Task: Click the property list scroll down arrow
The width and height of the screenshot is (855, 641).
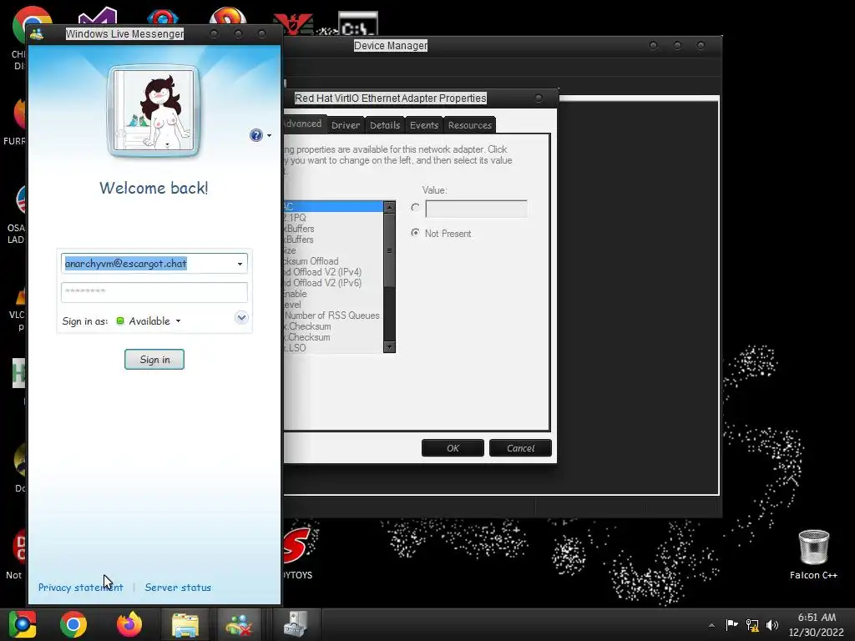Action: click(x=389, y=346)
